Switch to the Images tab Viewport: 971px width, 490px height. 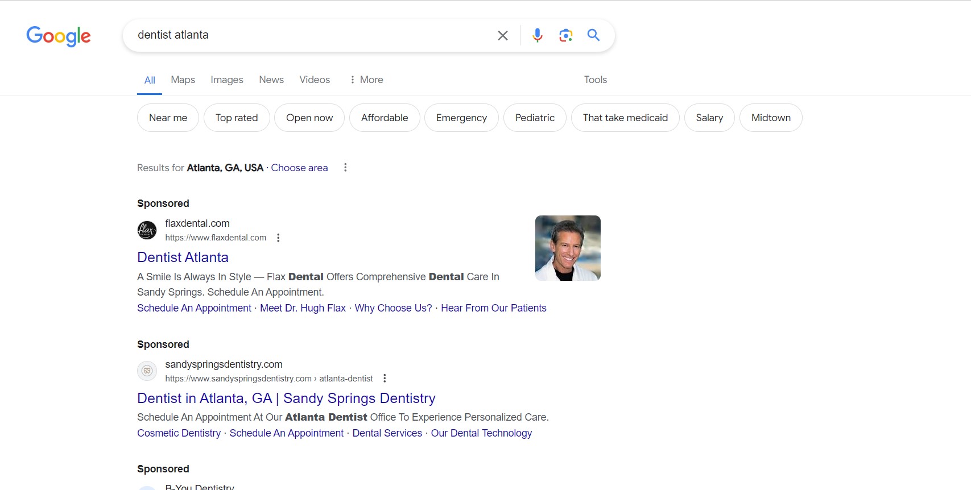(226, 80)
